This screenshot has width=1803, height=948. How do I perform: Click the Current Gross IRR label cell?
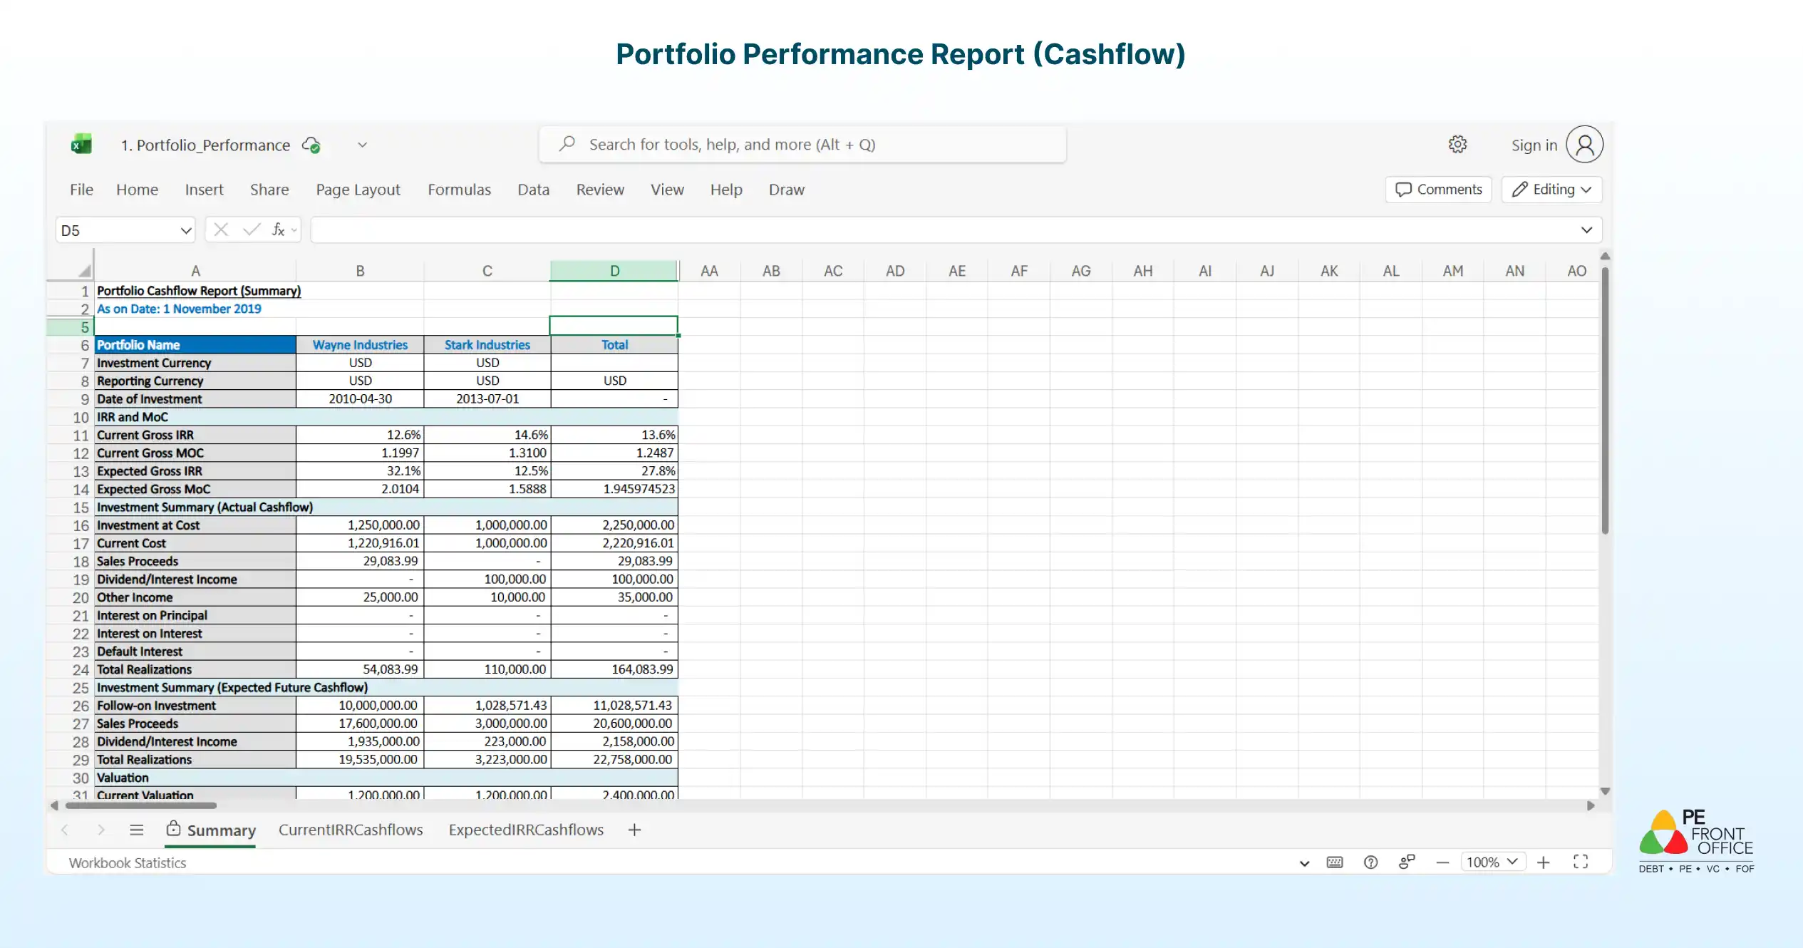click(195, 435)
